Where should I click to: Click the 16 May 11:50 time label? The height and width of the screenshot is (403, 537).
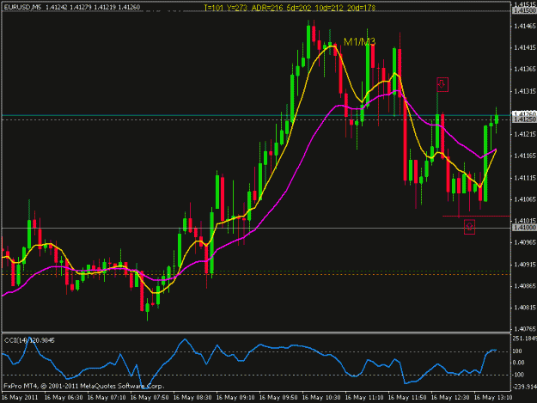click(x=407, y=398)
